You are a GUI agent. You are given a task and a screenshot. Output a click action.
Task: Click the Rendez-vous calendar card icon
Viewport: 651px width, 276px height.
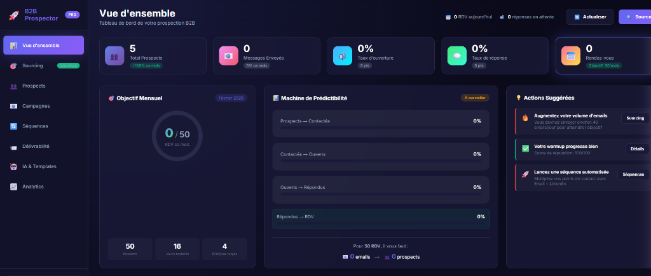pyautogui.click(x=571, y=56)
